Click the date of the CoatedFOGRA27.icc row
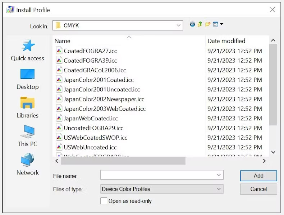 click(235, 51)
